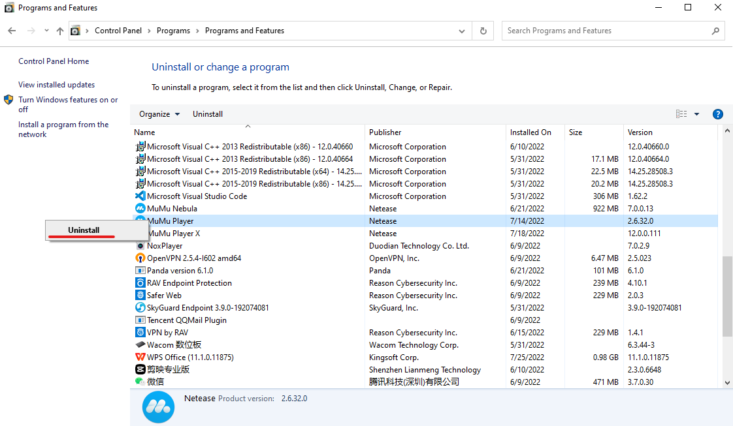The height and width of the screenshot is (426, 733).
Task: Open Control Panel Home link
Action: tap(54, 61)
